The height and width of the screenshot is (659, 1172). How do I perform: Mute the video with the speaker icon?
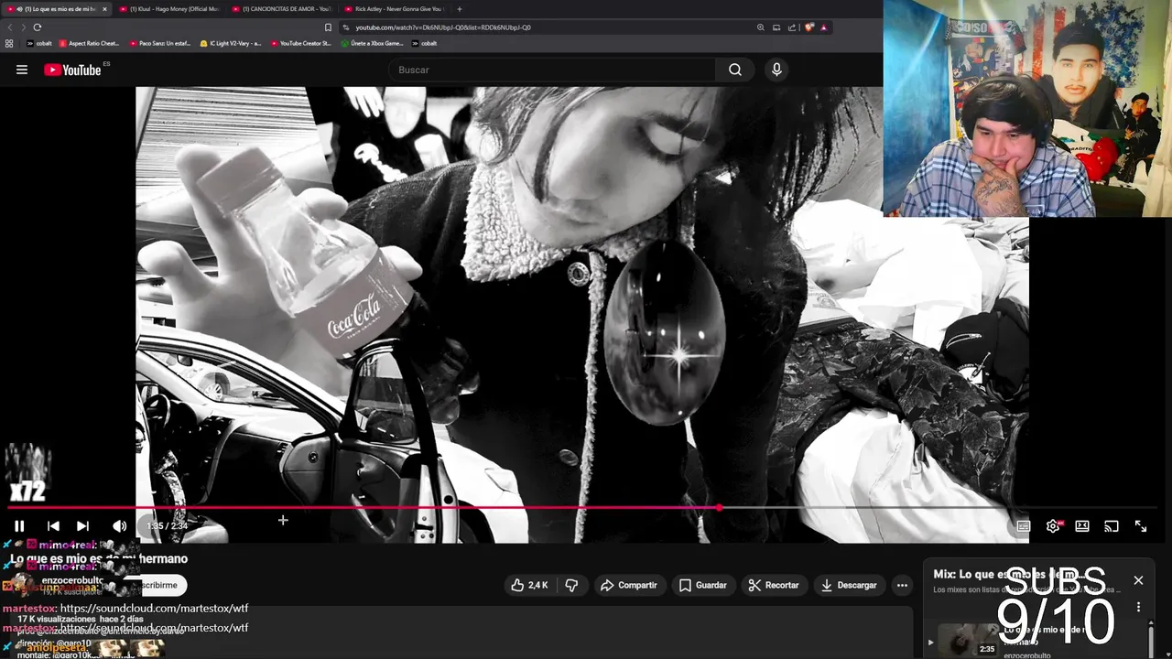[119, 526]
